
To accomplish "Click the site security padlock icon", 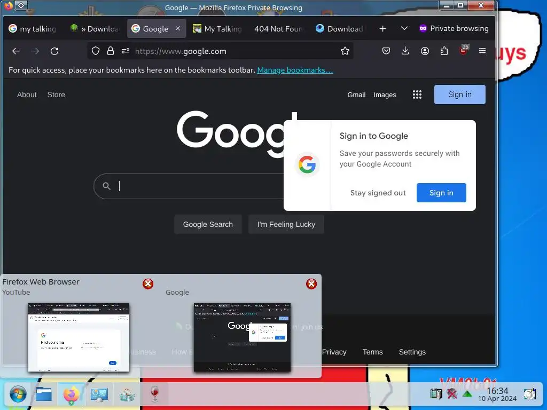I will [110, 51].
